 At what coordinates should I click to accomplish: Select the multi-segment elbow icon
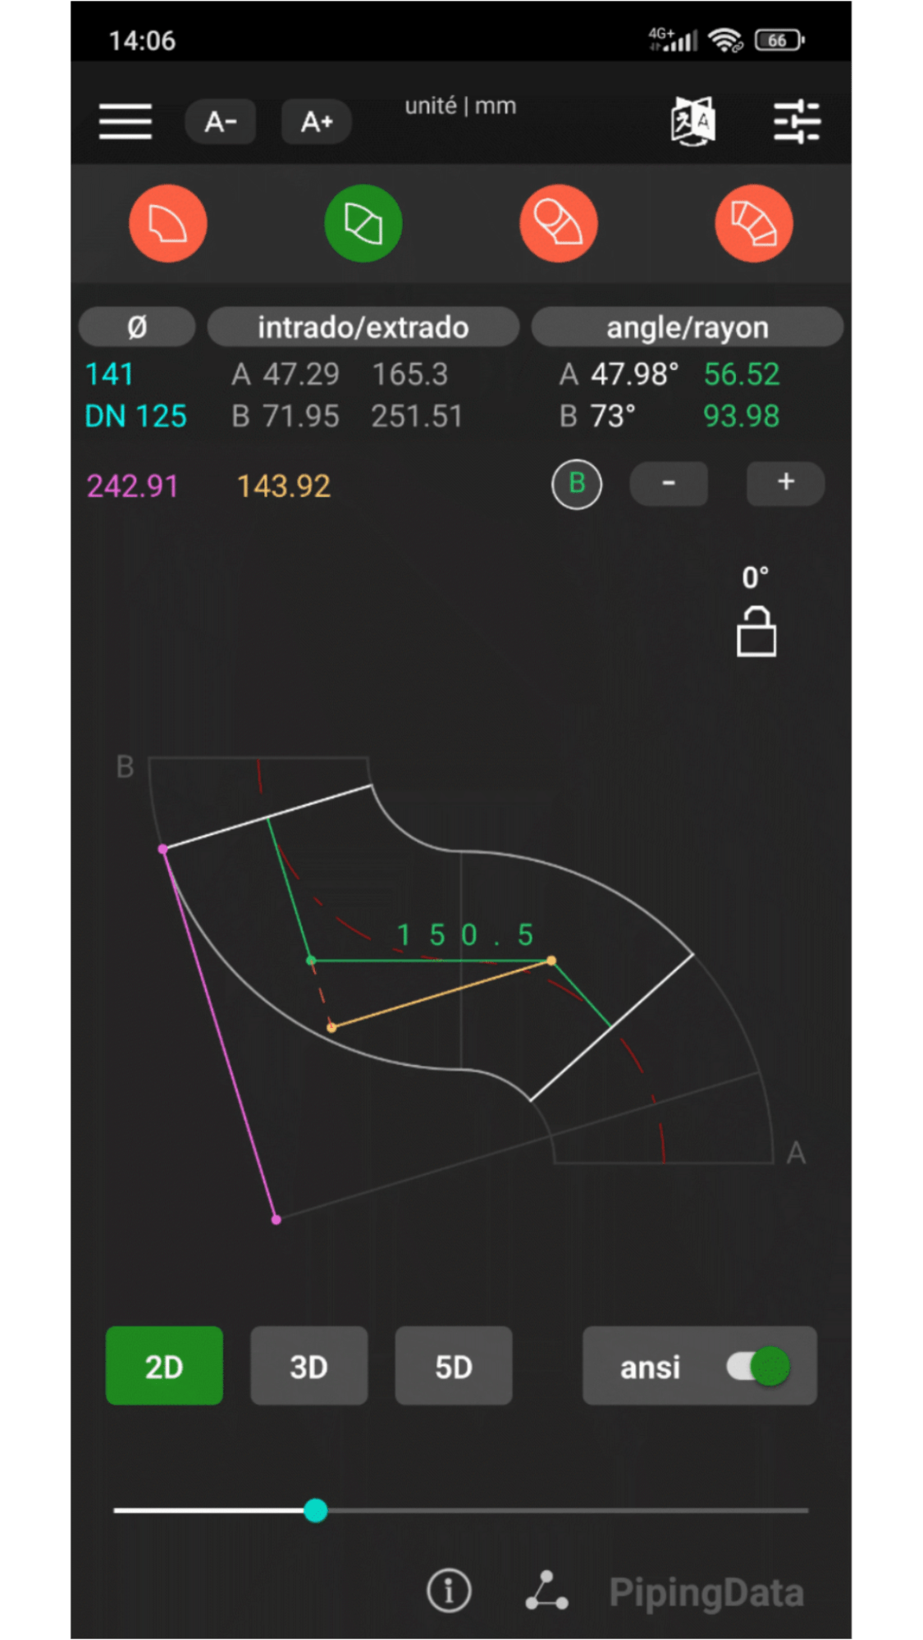click(x=753, y=223)
